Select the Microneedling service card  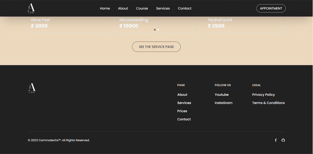(156, 25)
